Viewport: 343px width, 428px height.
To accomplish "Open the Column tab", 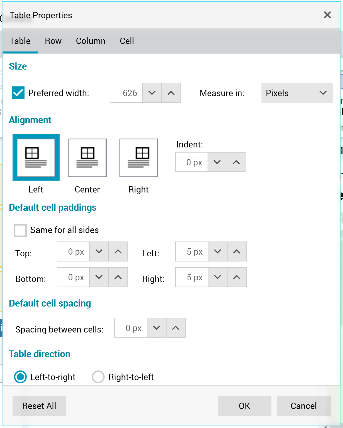I will tap(91, 41).
